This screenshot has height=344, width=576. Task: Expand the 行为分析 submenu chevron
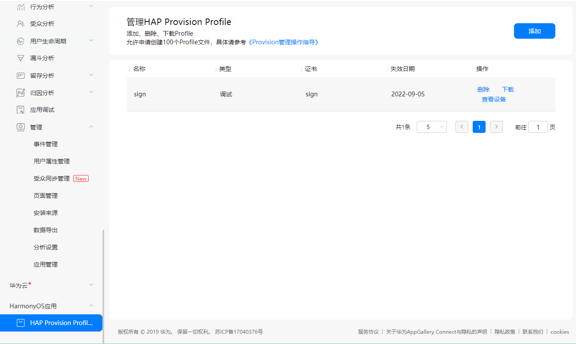pos(91,6)
